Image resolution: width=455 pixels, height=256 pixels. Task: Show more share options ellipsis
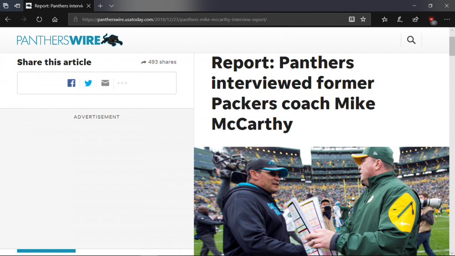(x=122, y=83)
